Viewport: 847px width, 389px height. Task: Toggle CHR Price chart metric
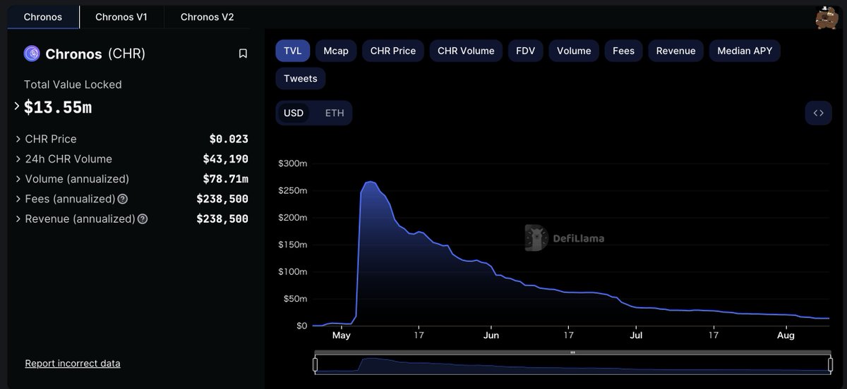pos(393,51)
